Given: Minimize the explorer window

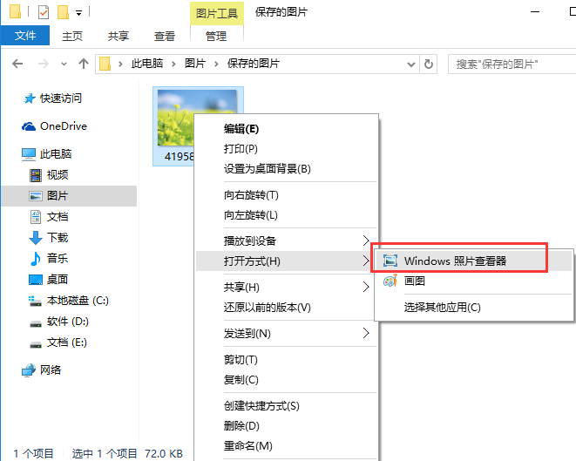Looking at the screenshot, I should [x=535, y=11].
